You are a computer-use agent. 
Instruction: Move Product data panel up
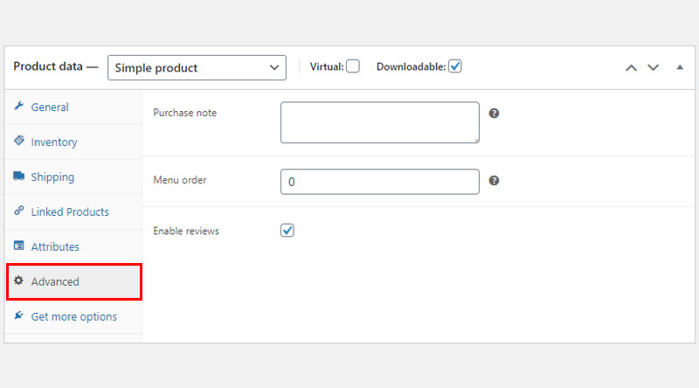(x=631, y=68)
